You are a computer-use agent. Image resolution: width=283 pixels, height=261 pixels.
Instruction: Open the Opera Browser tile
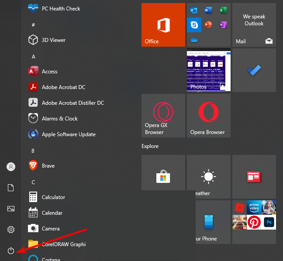click(x=209, y=116)
